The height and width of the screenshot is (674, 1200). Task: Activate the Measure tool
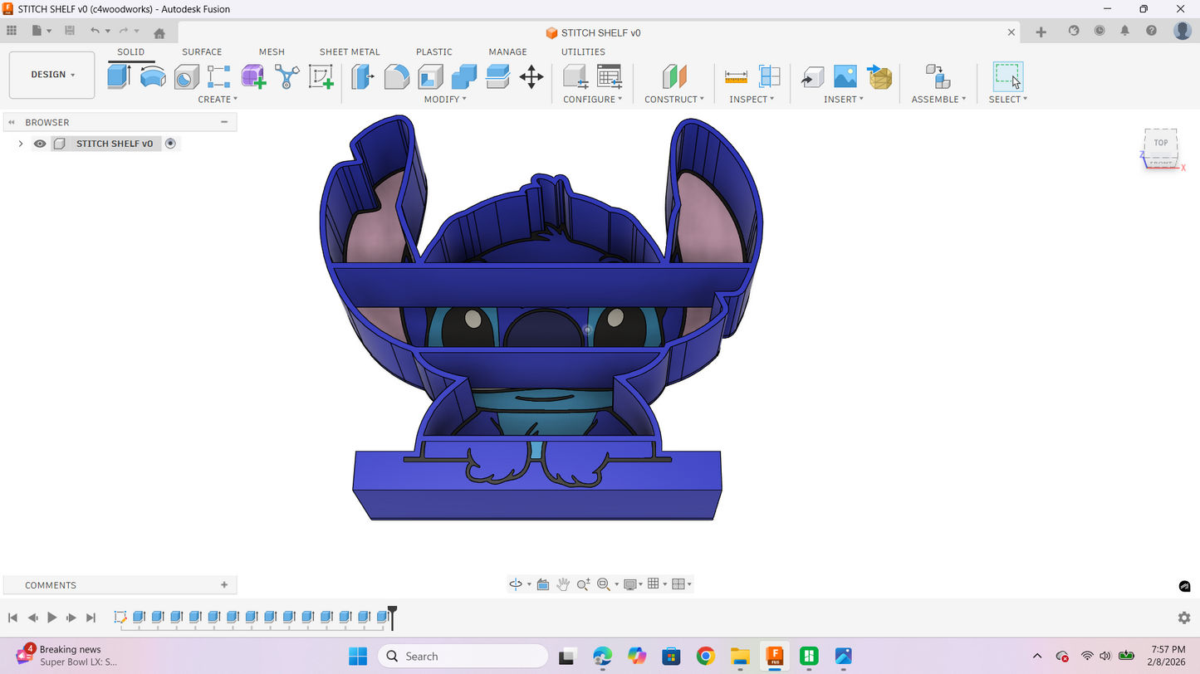pyautogui.click(x=736, y=76)
